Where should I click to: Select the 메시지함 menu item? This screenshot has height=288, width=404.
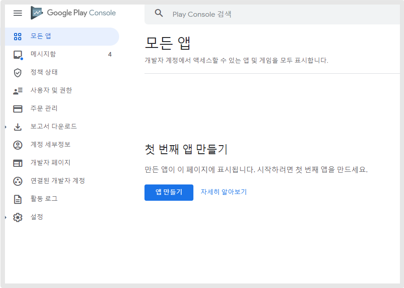click(43, 54)
